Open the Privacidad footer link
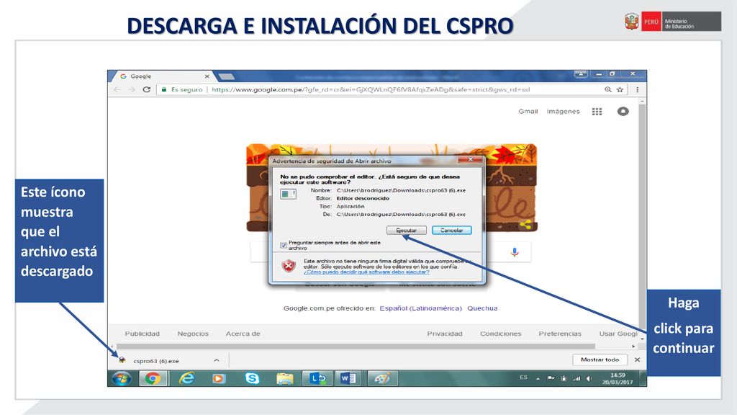 point(445,334)
